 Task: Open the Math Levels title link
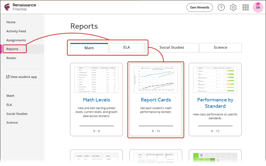(96, 100)
